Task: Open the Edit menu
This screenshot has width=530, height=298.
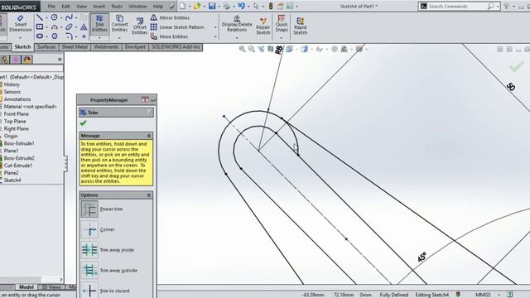Action: (x=66, y=6)
